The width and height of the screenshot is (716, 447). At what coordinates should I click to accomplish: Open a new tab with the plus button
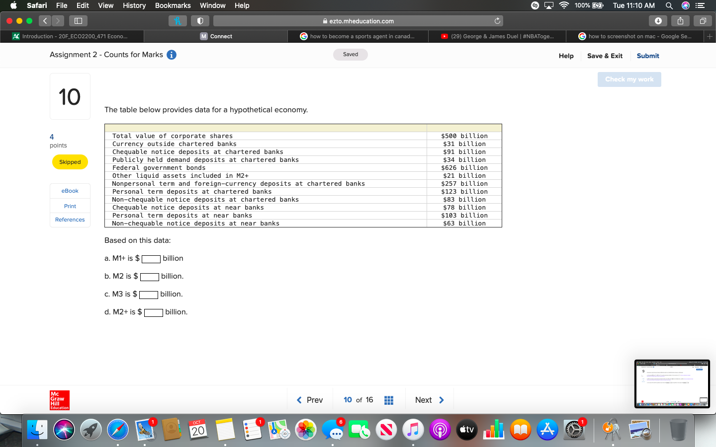(710, 36)
